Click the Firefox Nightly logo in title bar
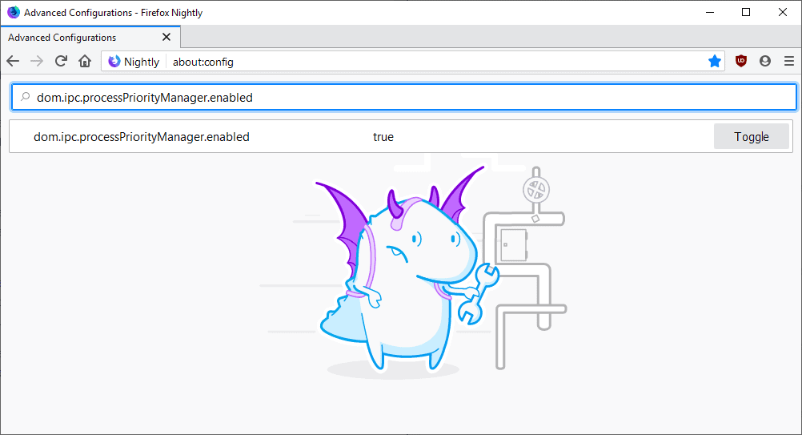The height and width of the screenshot is (435, 802). pos(14,12)
